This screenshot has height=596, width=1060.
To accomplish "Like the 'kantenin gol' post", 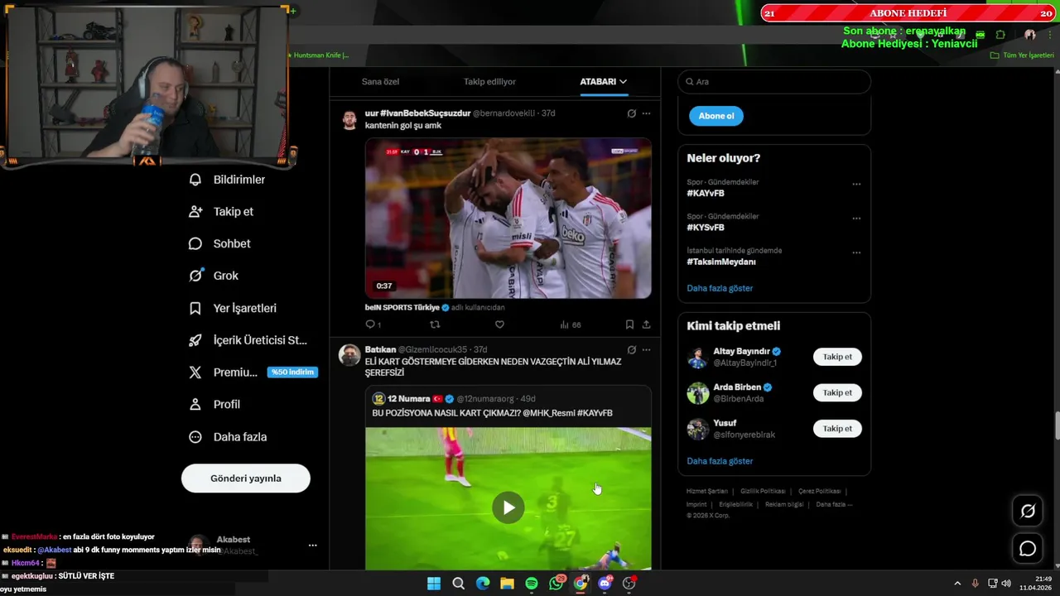I will pos(499,324).
